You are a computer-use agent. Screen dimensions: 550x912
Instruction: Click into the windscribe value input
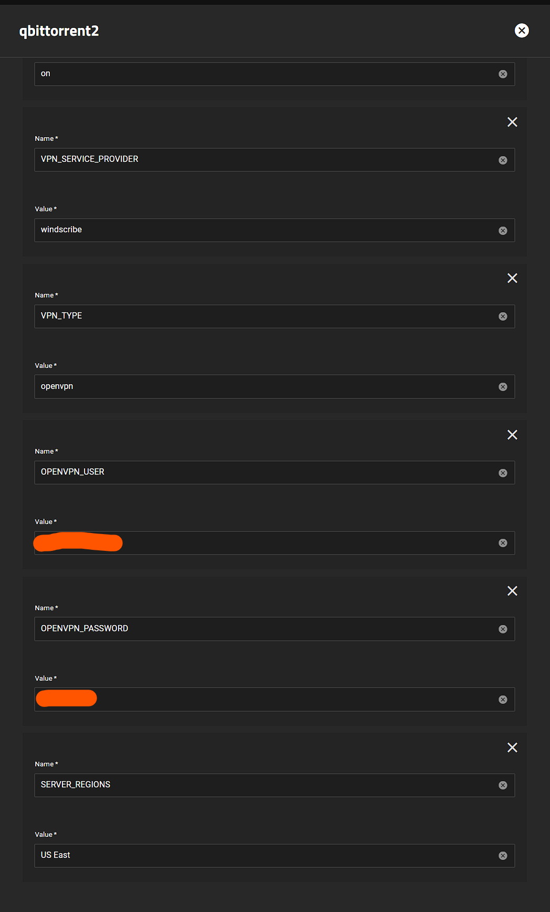pyautogui.click(x=262, y=230)
